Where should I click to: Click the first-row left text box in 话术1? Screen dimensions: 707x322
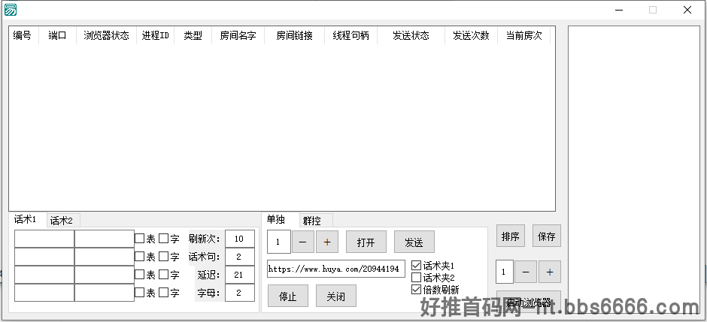coord(44,239)
